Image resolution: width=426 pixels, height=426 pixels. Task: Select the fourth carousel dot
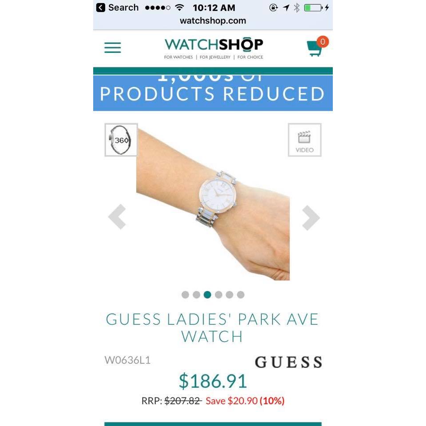click(218, 295)
